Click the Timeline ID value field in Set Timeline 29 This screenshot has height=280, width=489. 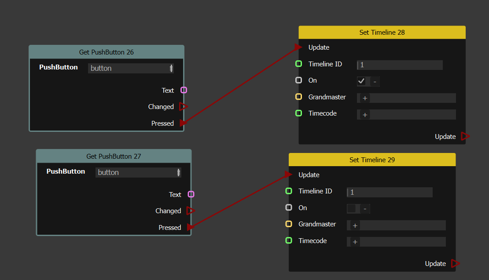390,192
